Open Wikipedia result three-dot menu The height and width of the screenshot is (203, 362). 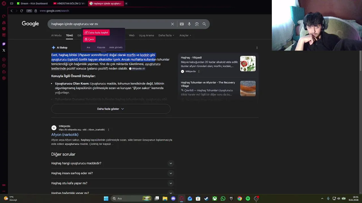(108, 130)
